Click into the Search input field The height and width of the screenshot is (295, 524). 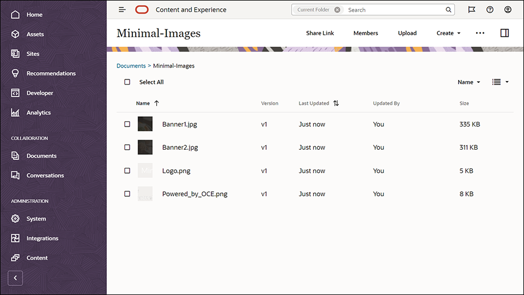(x=394, y=10)
